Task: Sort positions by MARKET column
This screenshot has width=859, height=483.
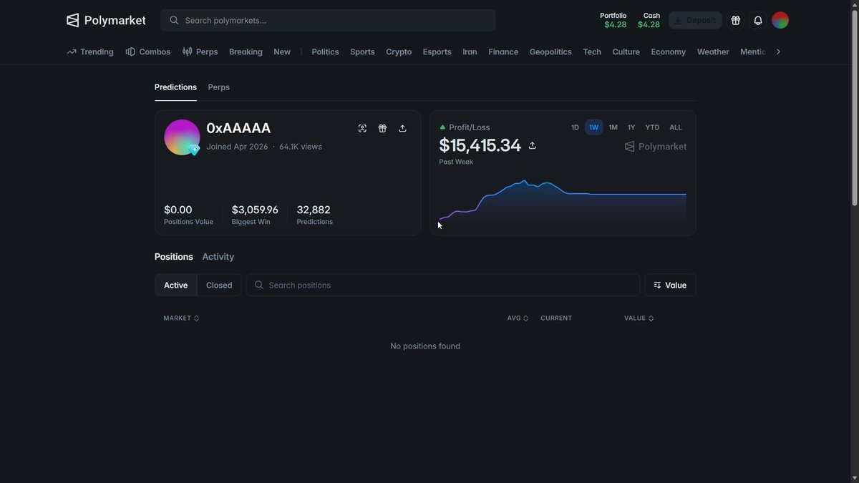Action: click(181, 318)
